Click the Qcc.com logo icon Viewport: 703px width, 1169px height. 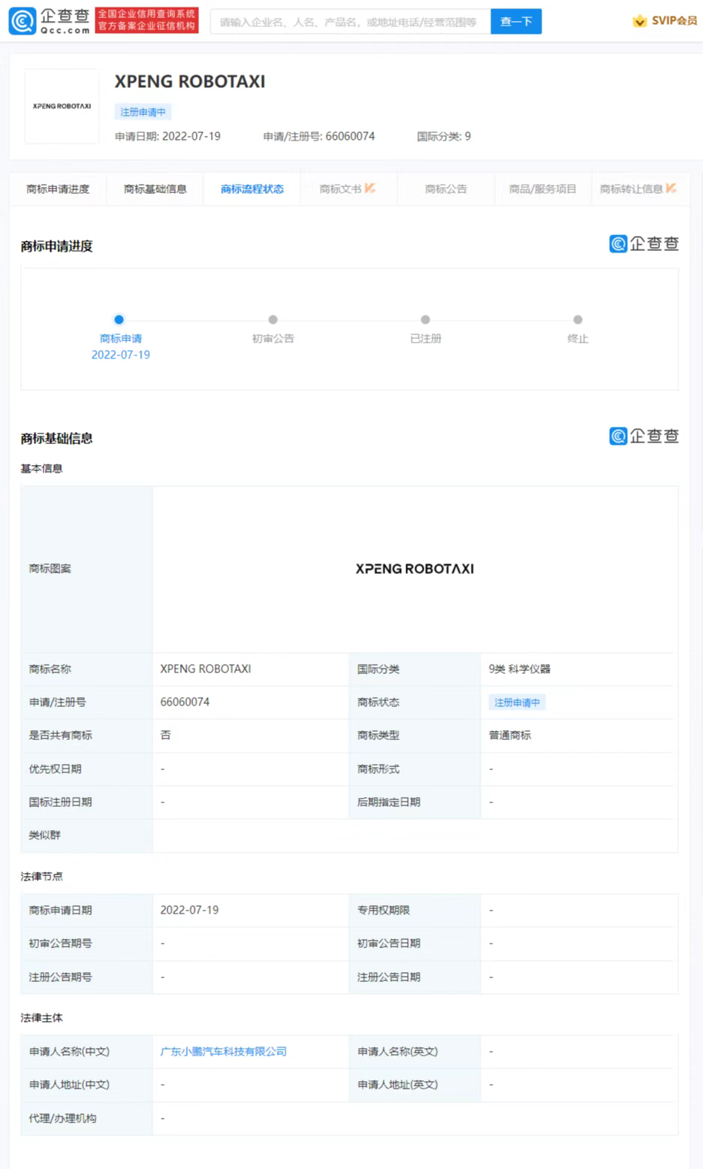[23, 21]
